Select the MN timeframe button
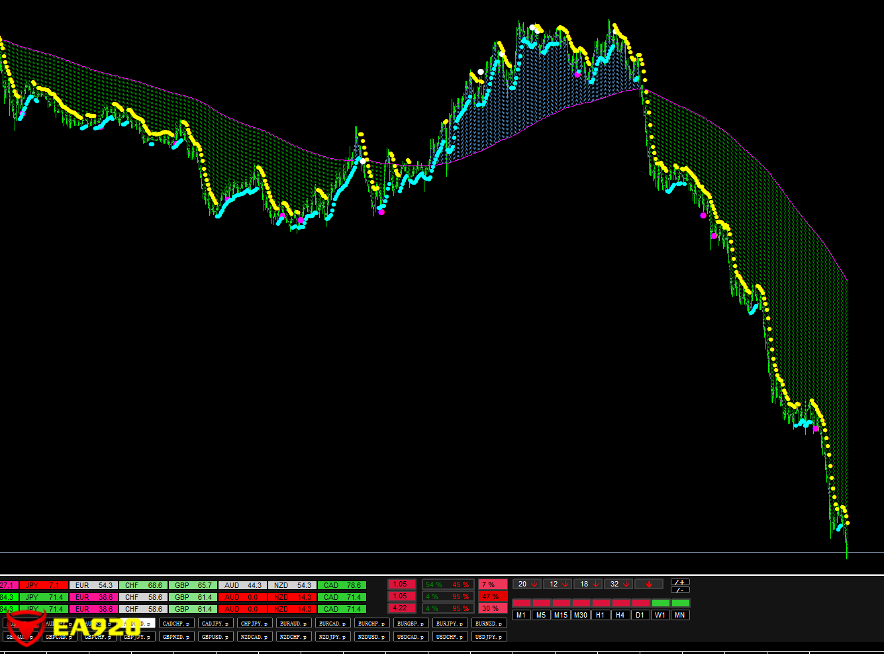884x654 pixels. pos(679,615)
